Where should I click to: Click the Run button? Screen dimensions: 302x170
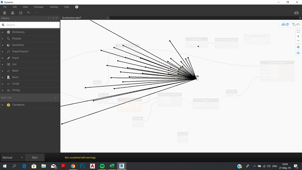point(35,157)
